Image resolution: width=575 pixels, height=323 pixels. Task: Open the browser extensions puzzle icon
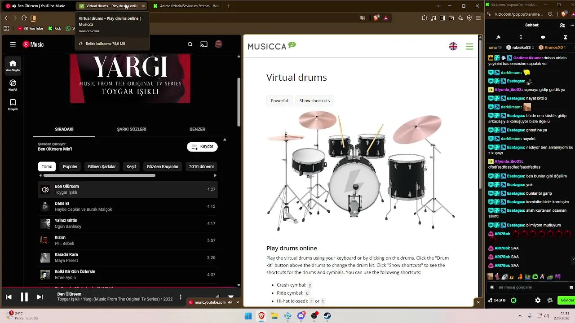coord(425,18)
